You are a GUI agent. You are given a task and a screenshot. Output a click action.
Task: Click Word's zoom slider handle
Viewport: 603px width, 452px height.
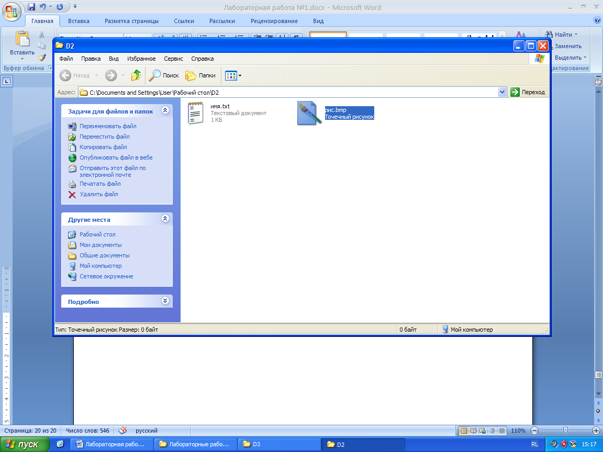pyautogui.click(x=565, y=431)
